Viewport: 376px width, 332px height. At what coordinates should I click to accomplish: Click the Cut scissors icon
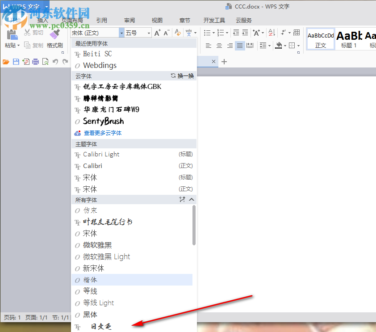pos(27,32)
